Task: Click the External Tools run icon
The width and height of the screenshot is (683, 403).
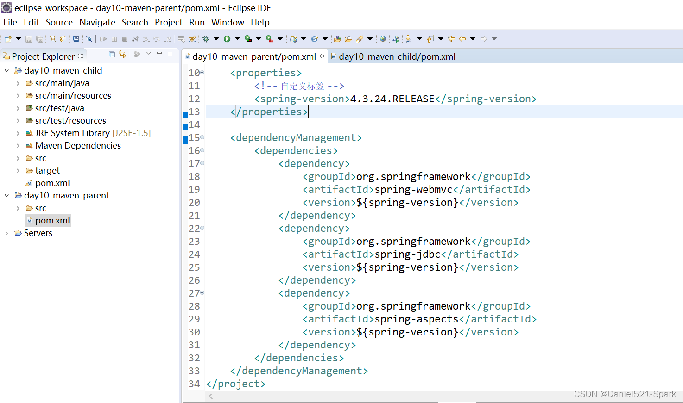Action: 269,39
